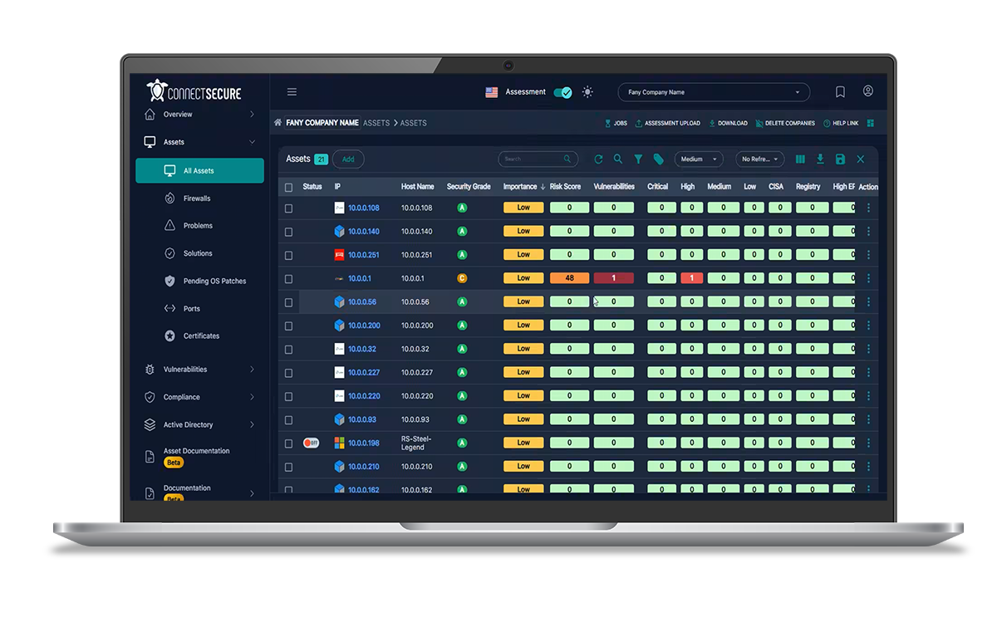Click the magnifier icon next to refresh
This screenshot has width=997, height=632.
point(618,159)
